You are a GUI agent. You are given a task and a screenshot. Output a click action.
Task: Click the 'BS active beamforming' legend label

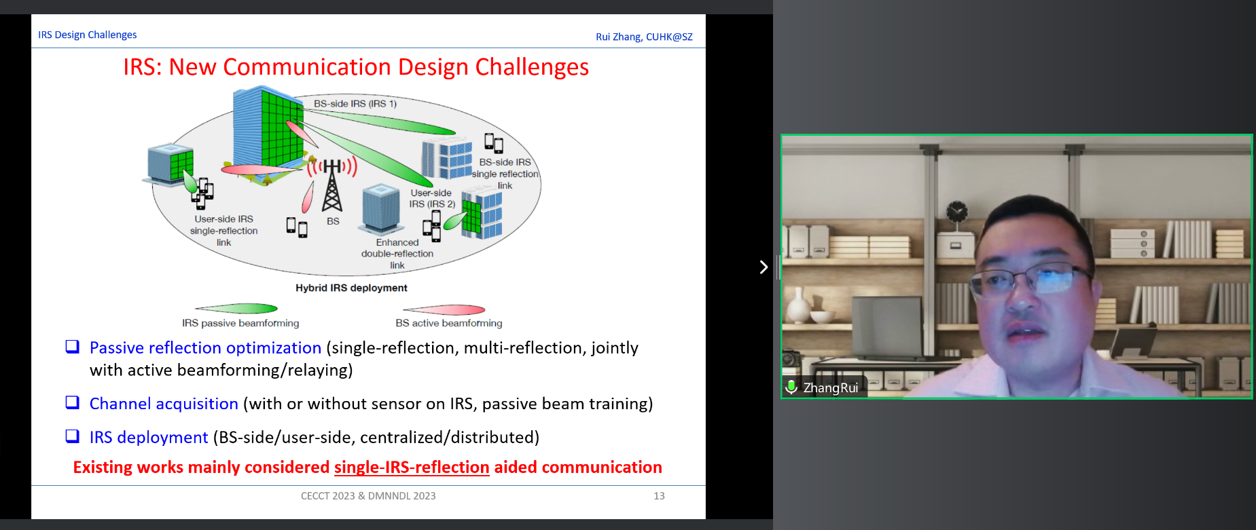click(x=449, y=323)
